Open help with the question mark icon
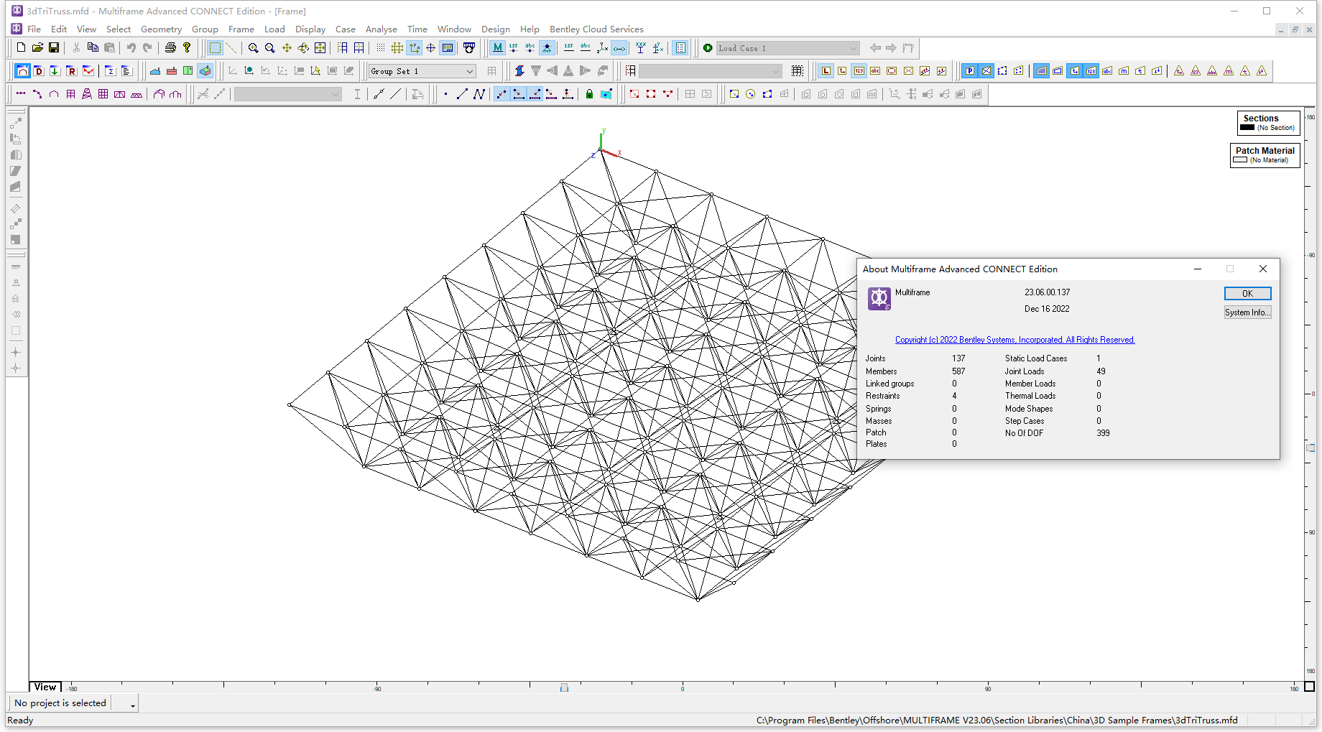The width and height of the screenshot is (1322, 732). click(x=187, y=48)
